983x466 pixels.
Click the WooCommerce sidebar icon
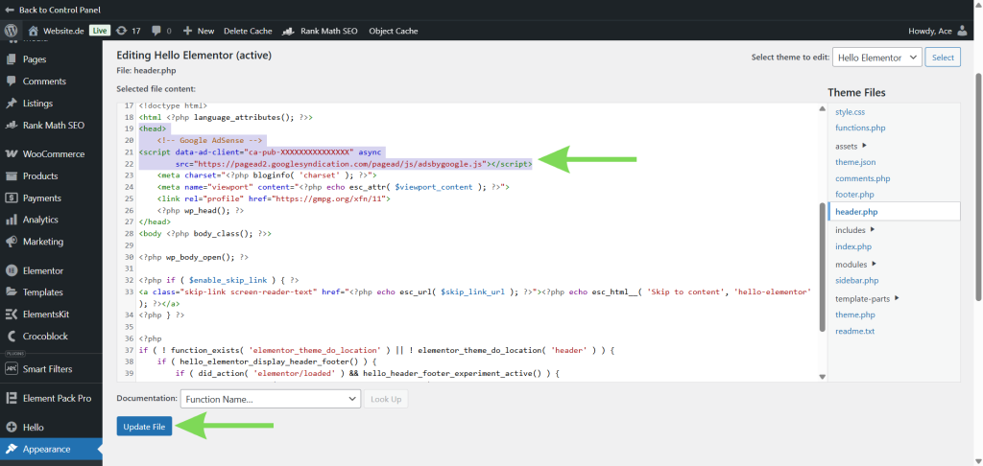coord(11,154)
